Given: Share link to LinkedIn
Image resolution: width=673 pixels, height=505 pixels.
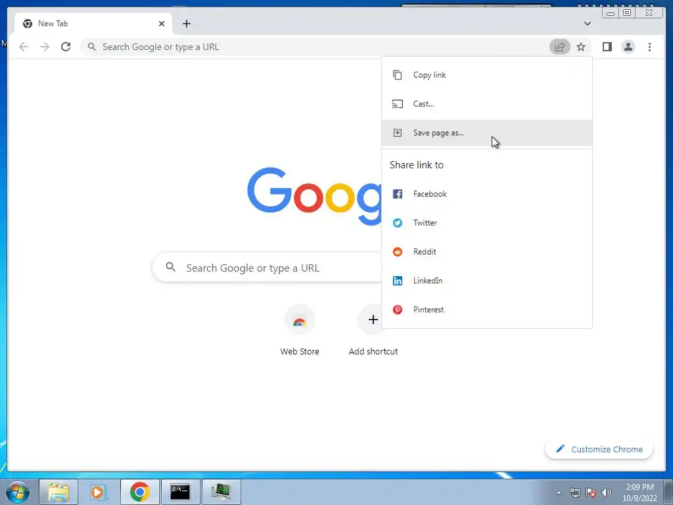Looking at the screenshot, I should click(x=487, y=281).
